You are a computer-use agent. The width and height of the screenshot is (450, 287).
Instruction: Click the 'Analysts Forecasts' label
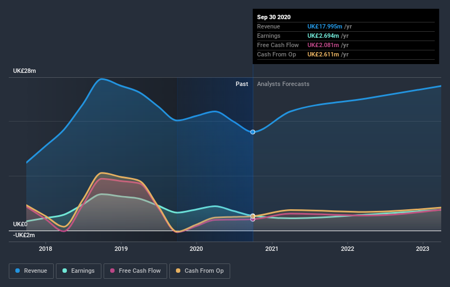pyautogui.click(x=283, y=84)
